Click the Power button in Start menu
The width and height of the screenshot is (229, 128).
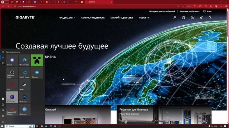coord(3,122)
